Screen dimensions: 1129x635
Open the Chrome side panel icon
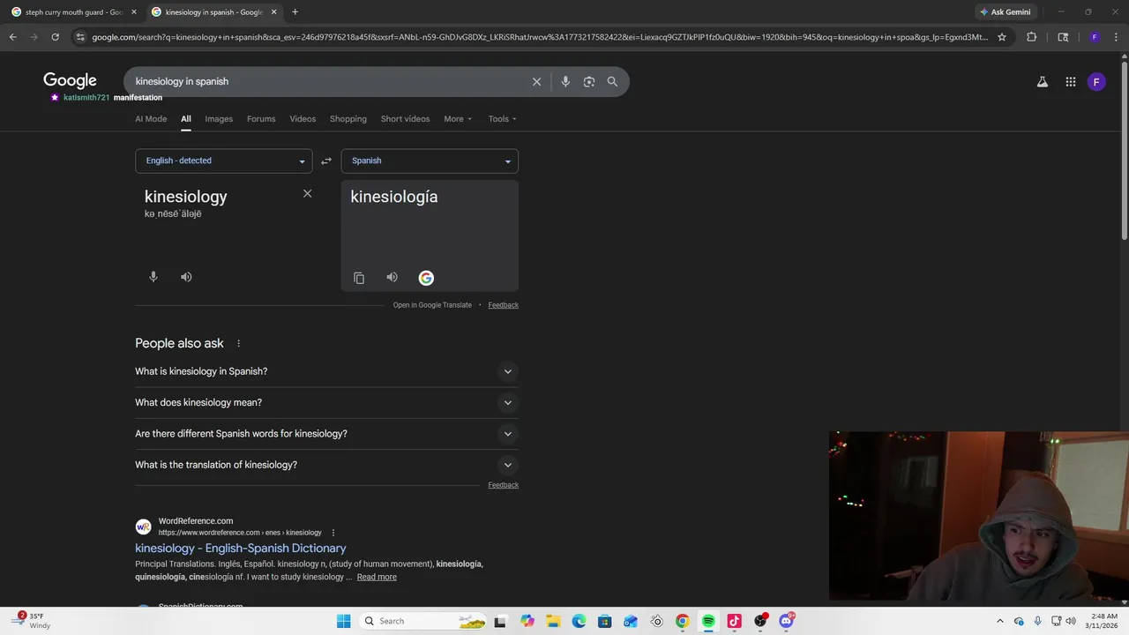pos(1063,37)
